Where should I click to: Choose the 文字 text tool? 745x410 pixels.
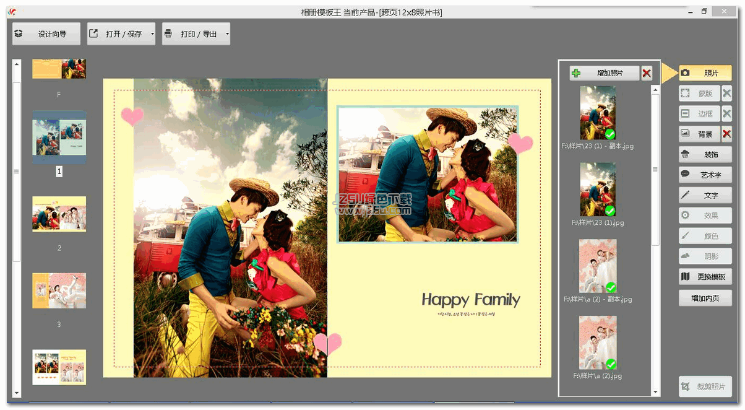(x=705, y=195)
